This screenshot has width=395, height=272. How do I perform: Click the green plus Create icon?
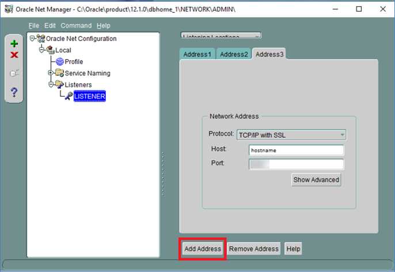(x=14, y=44)
